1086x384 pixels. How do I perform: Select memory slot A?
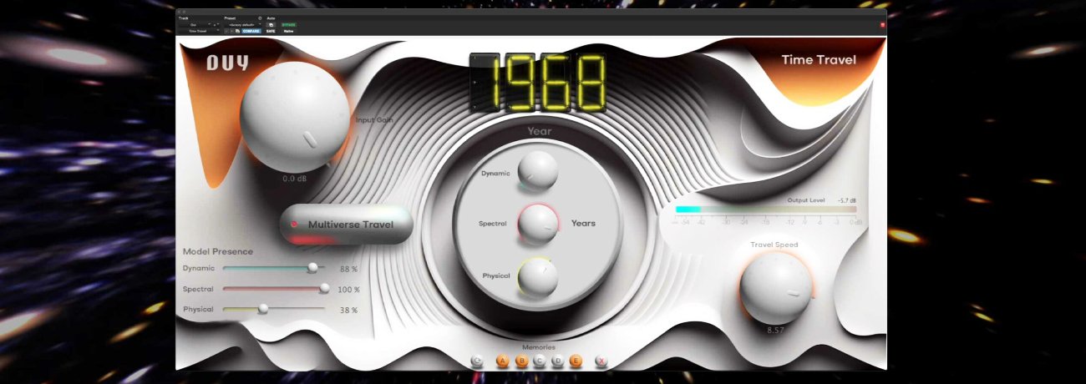(503, 361)
